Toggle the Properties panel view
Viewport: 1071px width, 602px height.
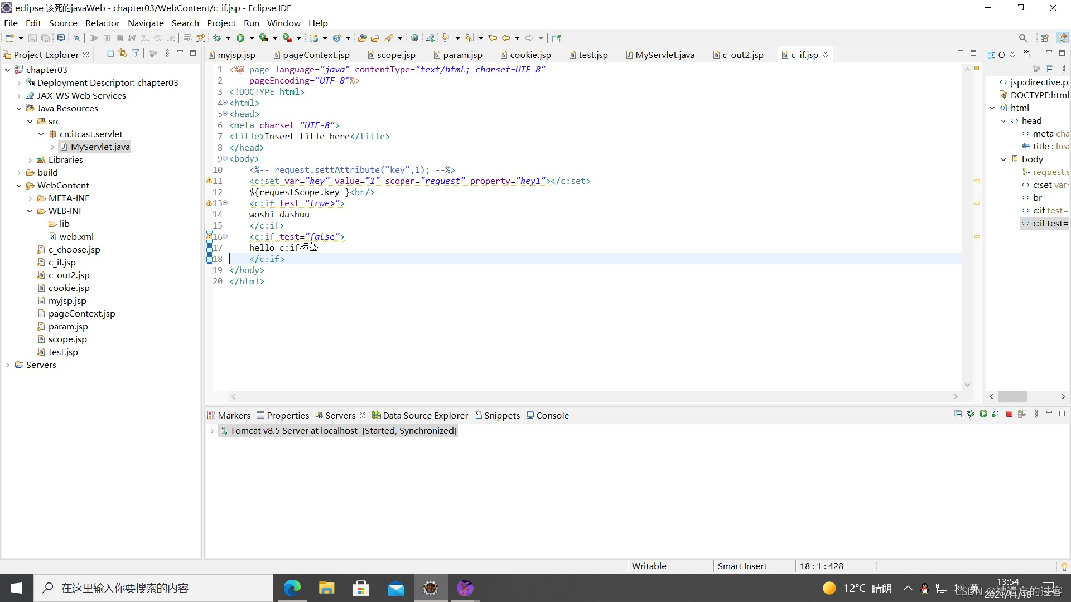[x=286, y=415]
